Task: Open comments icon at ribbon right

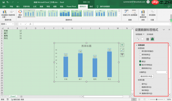Action: pos(169,7)
